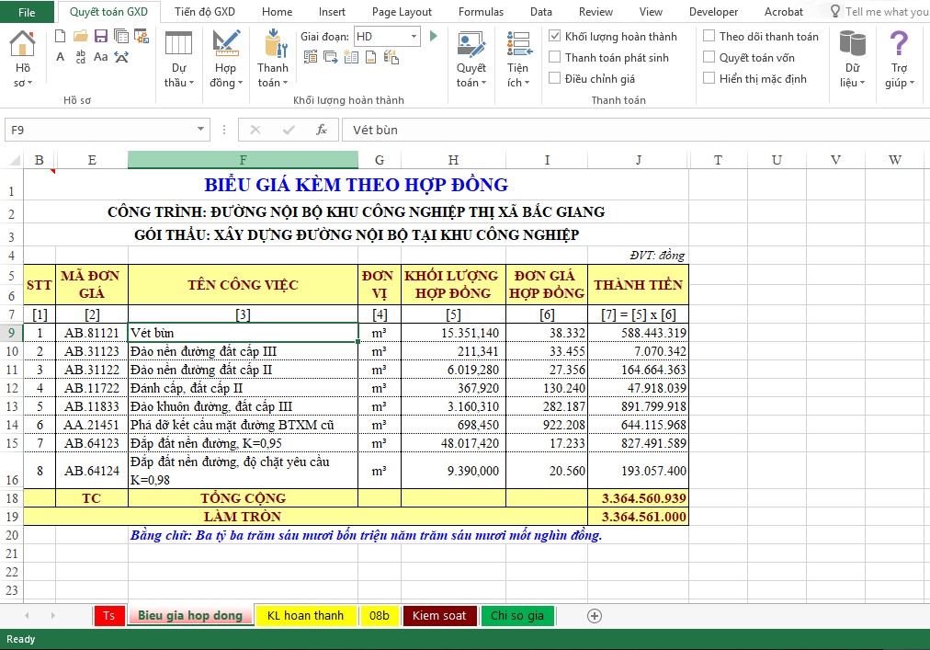930x650 pixels.
Task: Open the KL hoan thanh sheet tab
Action: pos(305,615)
